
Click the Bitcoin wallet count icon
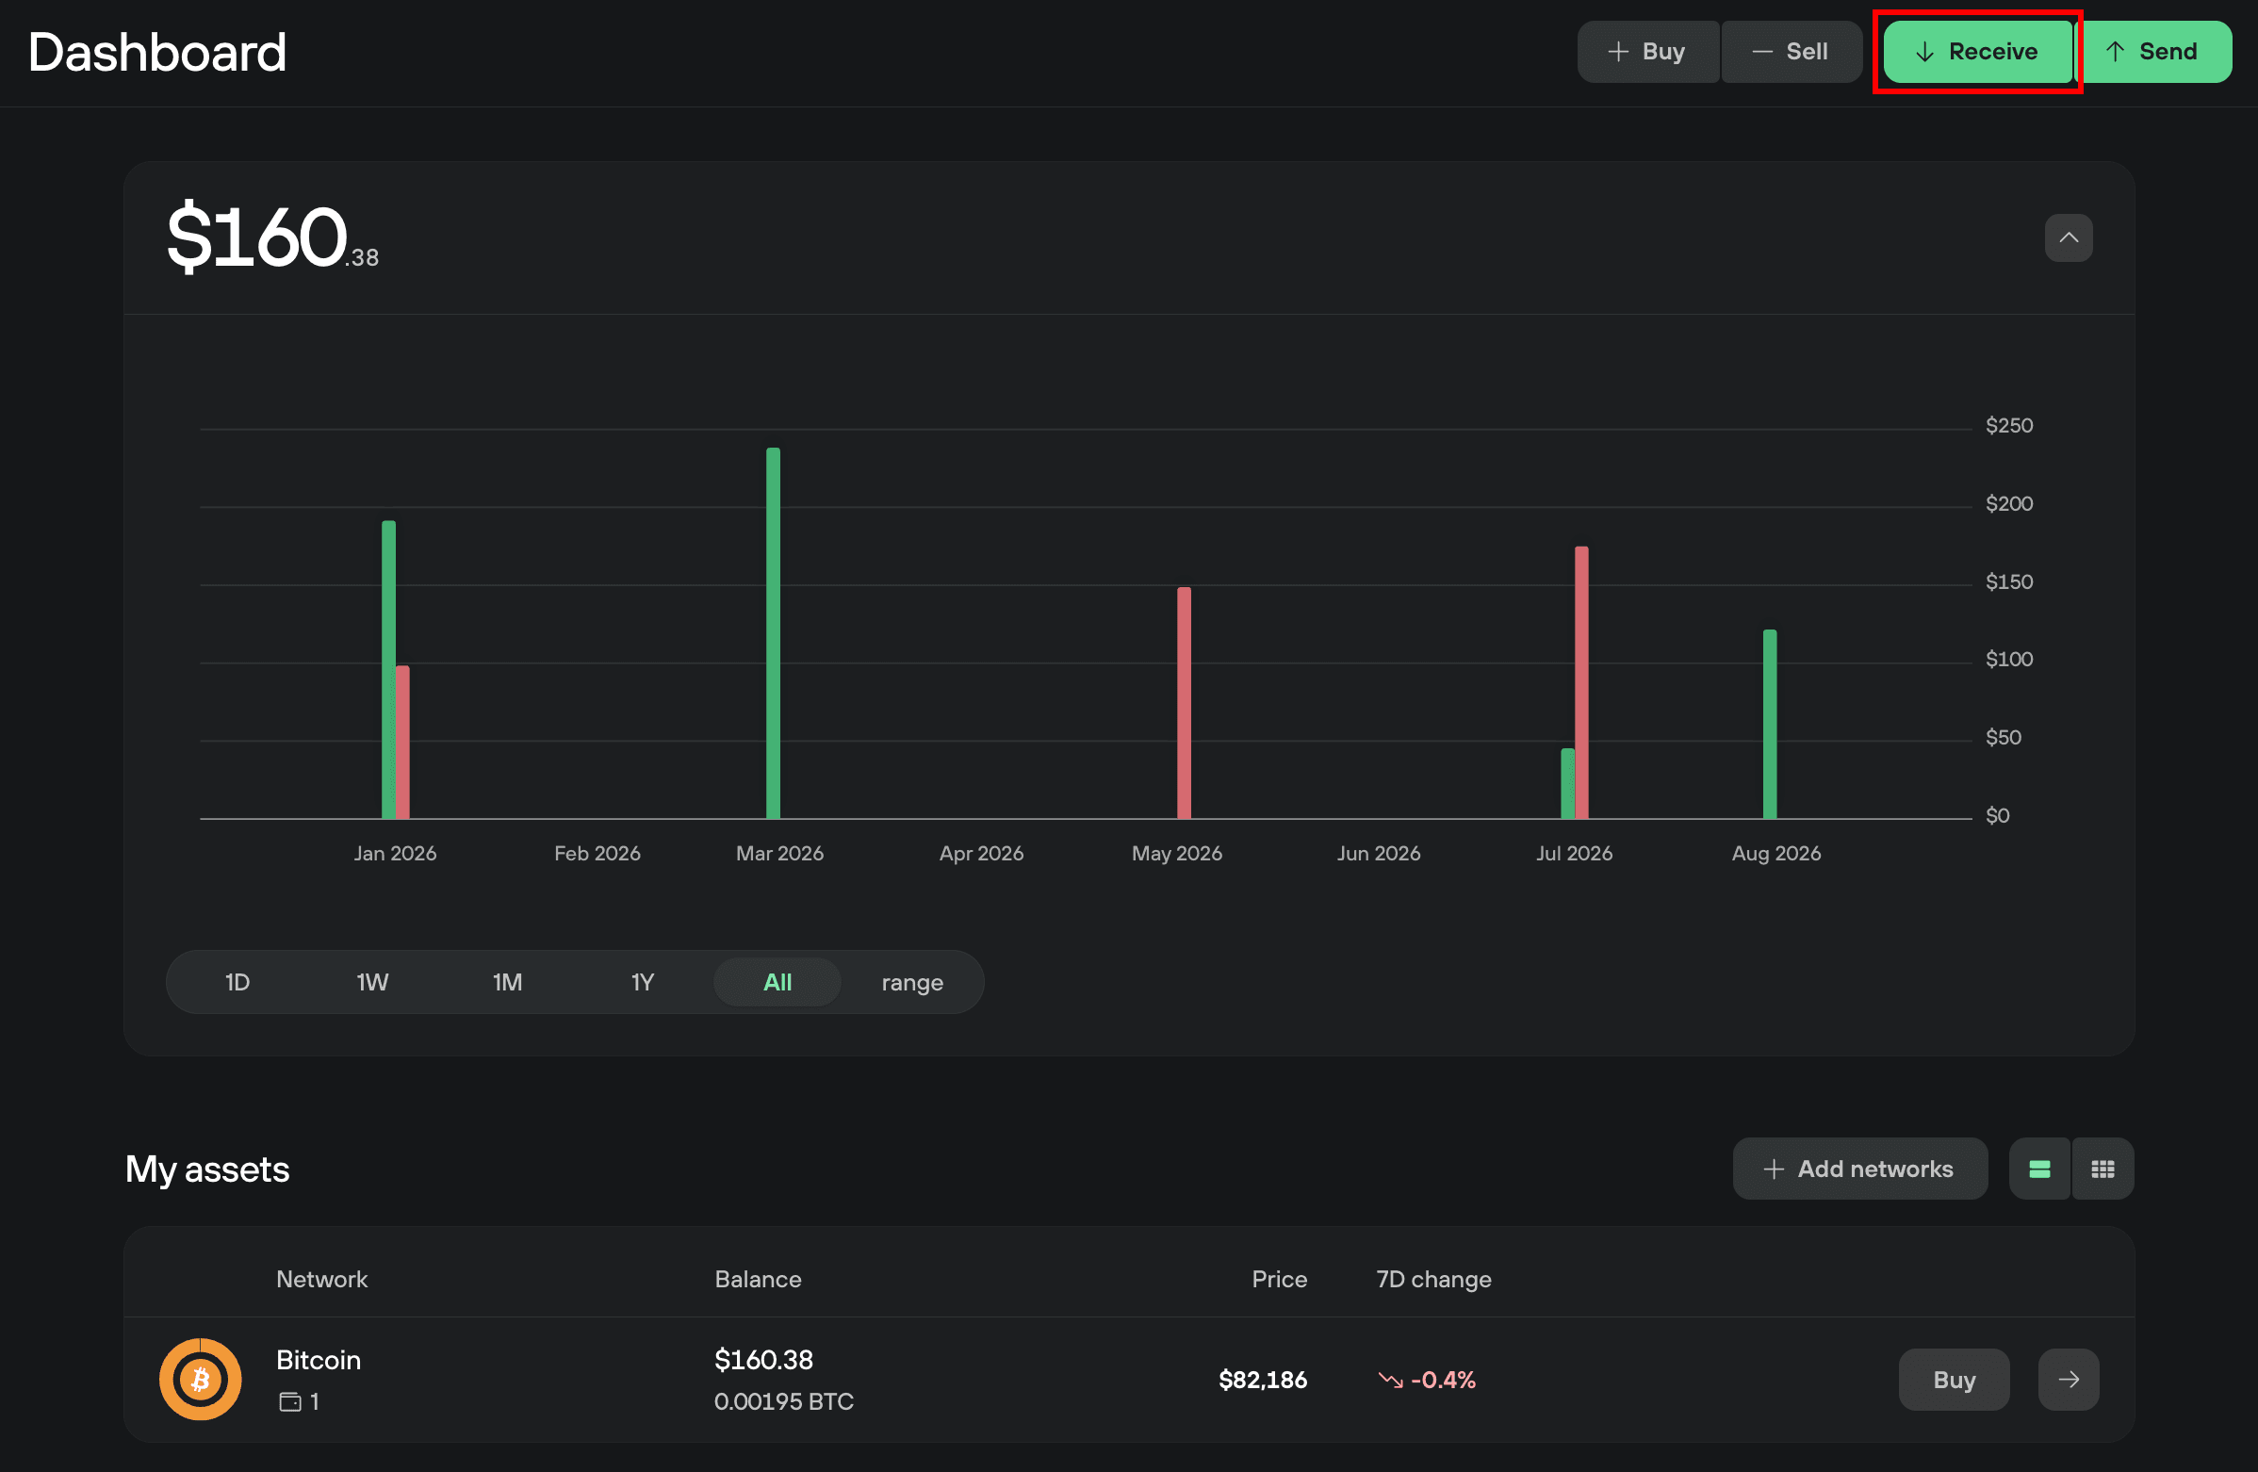pyautogui.click(x=290, y=1402)
